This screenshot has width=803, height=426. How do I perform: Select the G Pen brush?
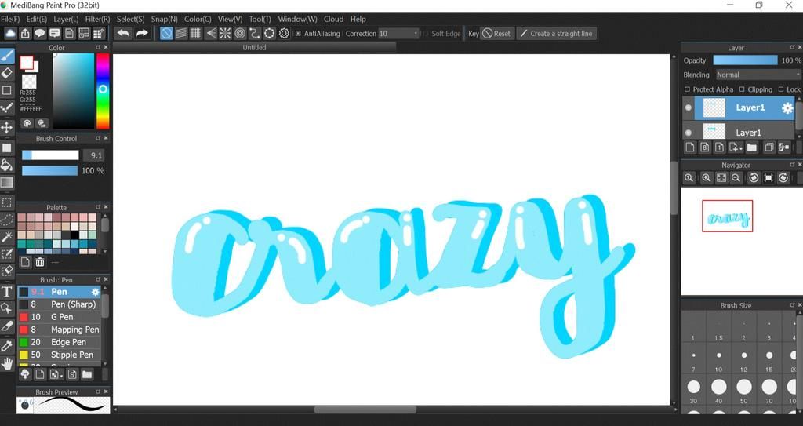click(60, 317)
